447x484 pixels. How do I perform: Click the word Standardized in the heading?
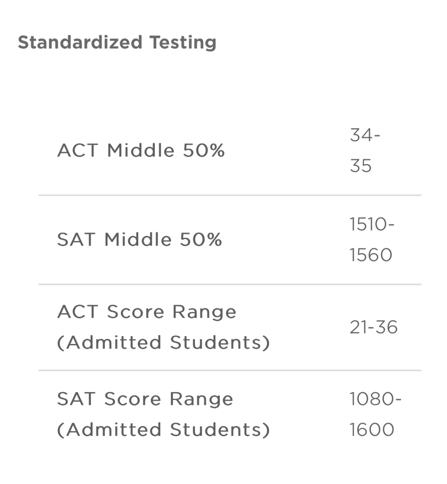[80, 43]
